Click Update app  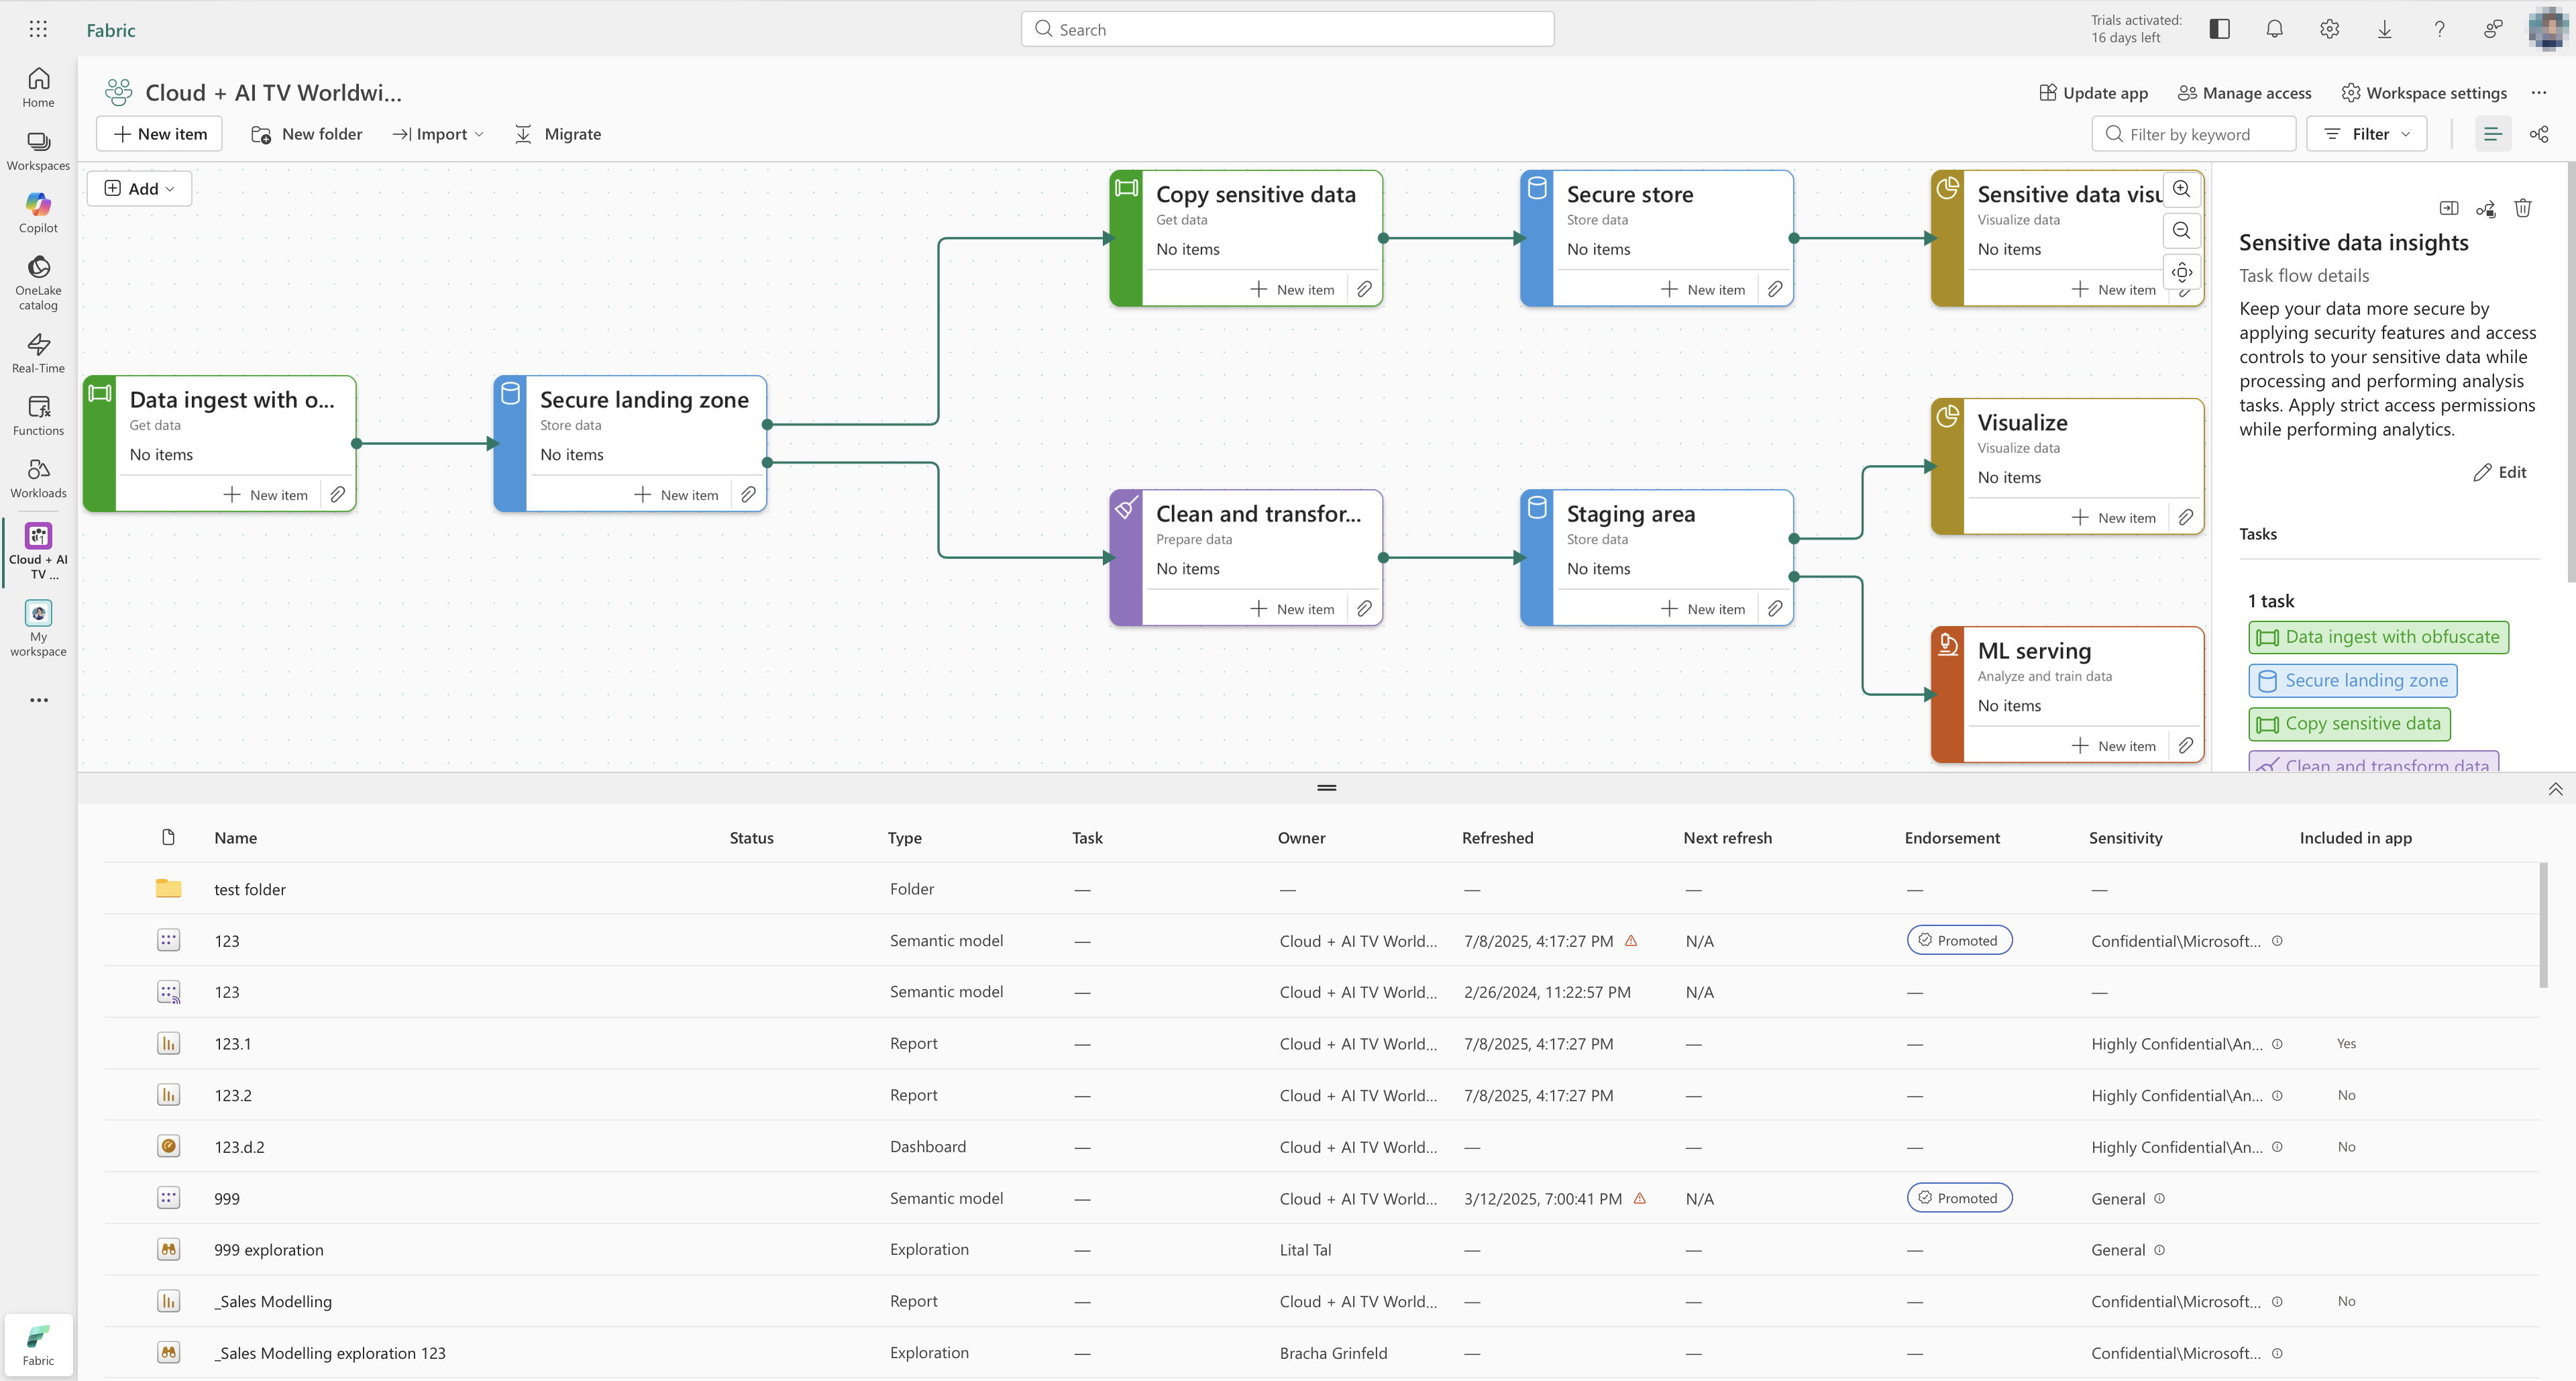(x=2093, y=92)
